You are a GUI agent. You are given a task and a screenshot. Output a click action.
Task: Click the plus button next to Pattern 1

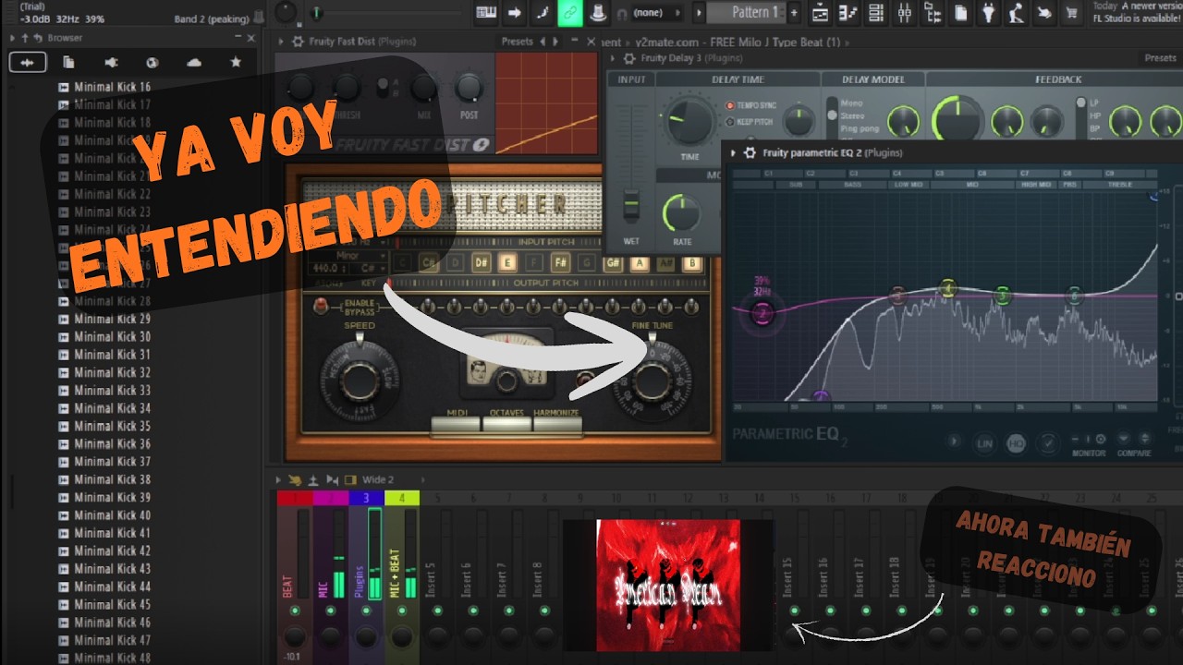794,12
